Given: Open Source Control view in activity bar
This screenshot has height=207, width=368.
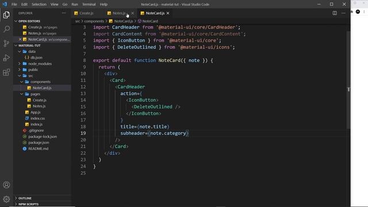Looking at the screenshot, I should (6, 43).
